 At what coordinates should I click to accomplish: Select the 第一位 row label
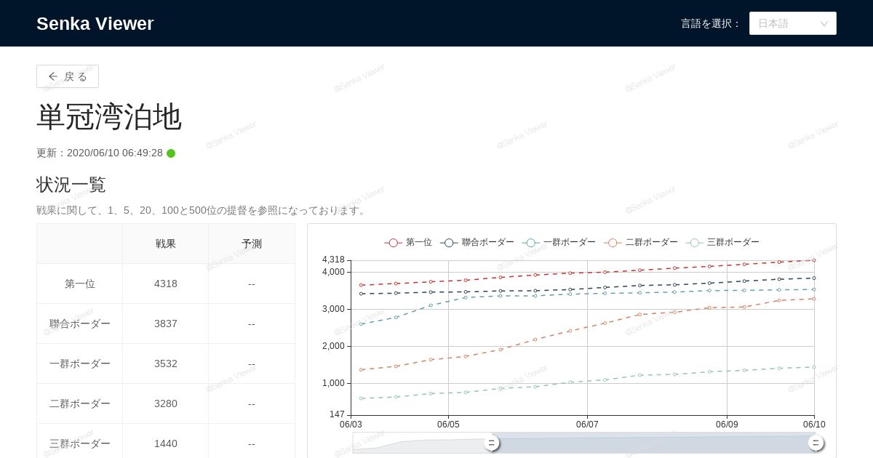pos(80,284)
